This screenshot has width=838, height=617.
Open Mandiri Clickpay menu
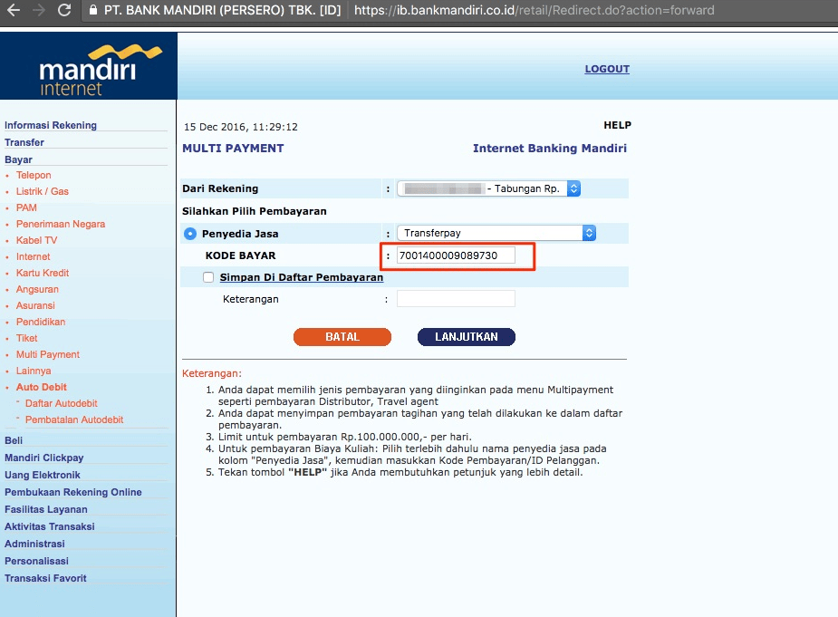[x=43, y=458]
